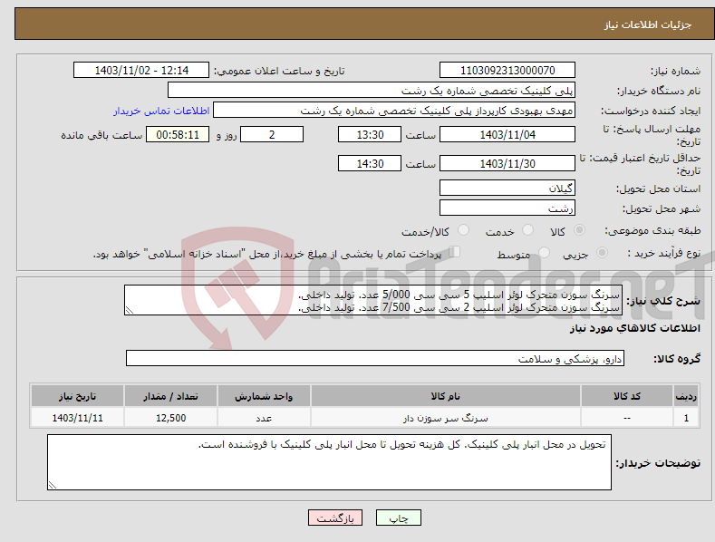This screenshot has height=542, width=715.
Task: Click the بازگشت (back) button
Action: [335, 518]
